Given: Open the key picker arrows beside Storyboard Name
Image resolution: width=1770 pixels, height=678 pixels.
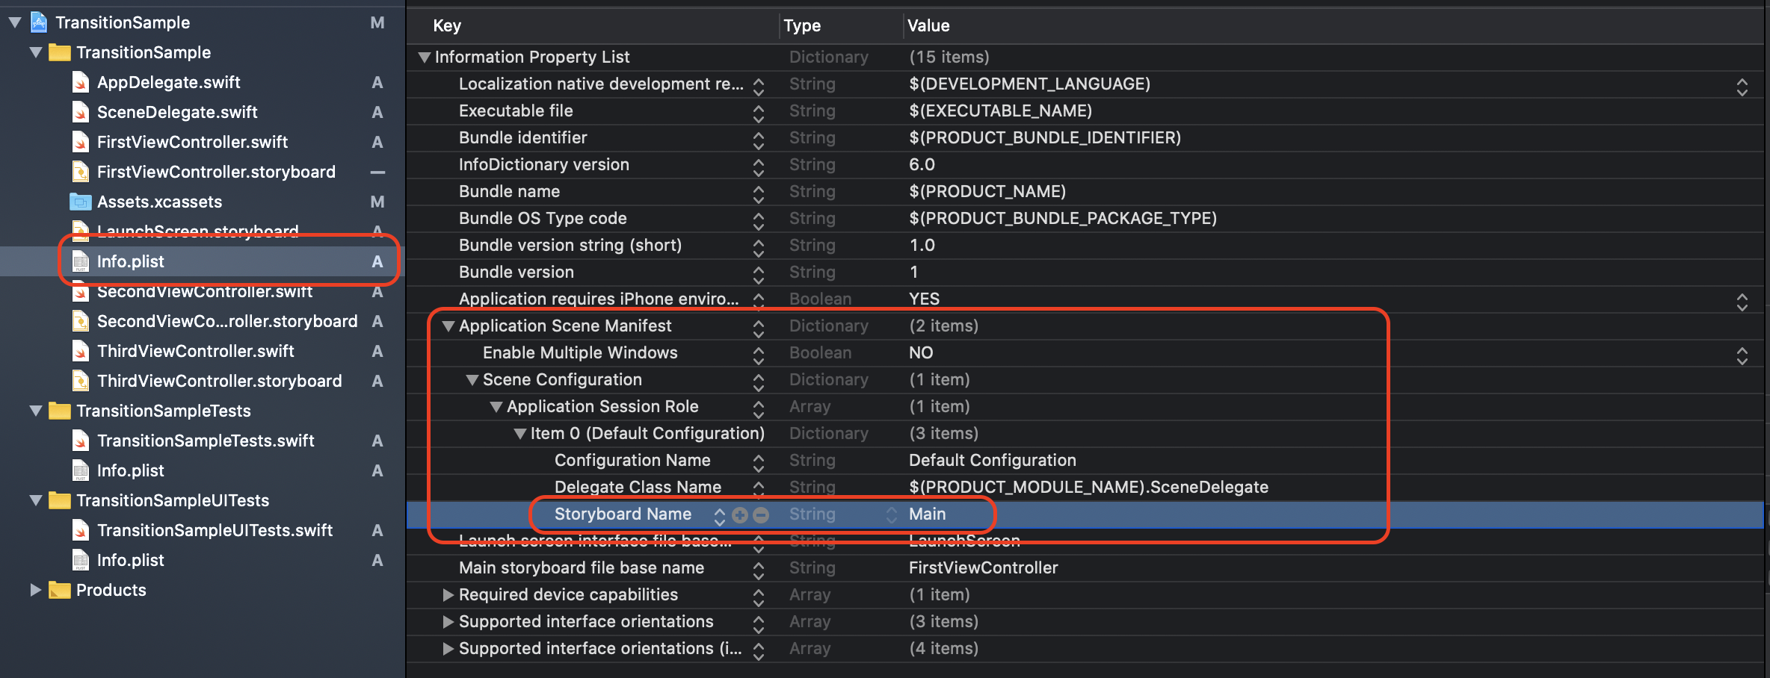Looking at the screenshot, I should pos(719,516).
